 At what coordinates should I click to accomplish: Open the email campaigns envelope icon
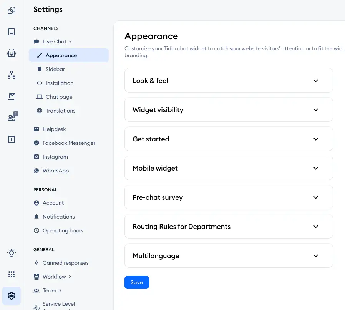coord(12,96)
